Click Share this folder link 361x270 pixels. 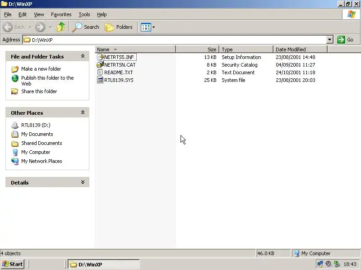coord(39,91)
